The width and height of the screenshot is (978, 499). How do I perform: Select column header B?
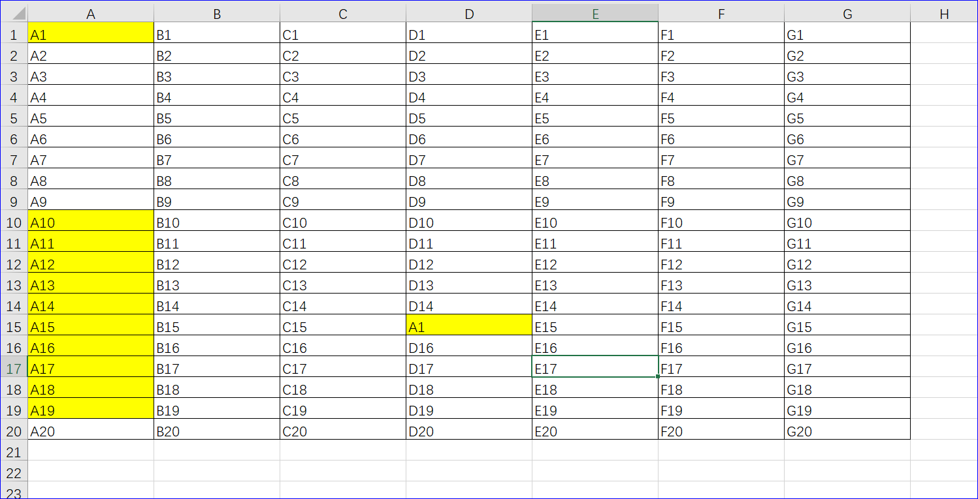217,14
